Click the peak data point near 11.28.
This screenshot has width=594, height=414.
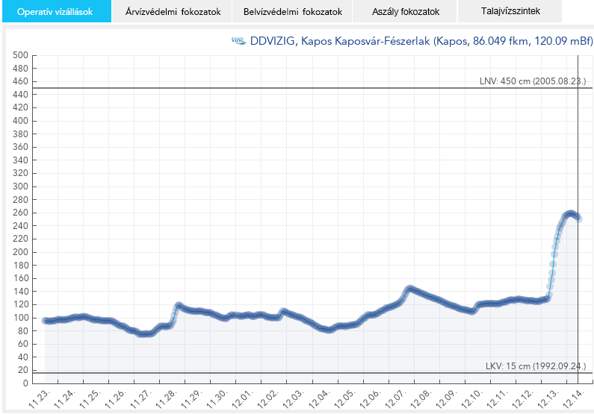(179, 305)
